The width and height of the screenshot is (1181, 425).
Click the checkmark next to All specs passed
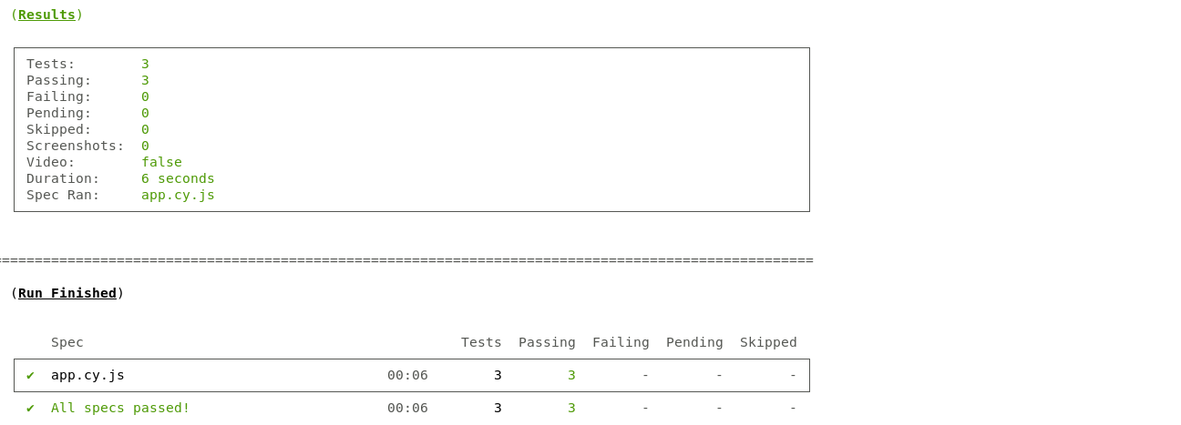tap(30, 408)
